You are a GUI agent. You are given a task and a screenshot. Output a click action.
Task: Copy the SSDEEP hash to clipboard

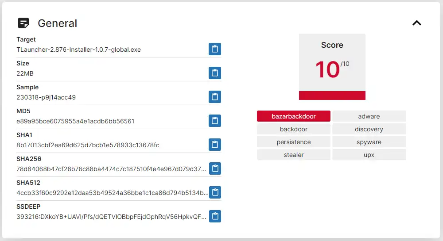[x=215, y=216]
